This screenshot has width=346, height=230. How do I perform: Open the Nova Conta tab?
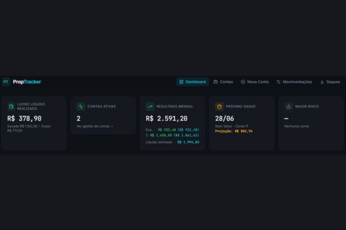tap(255, 82)
